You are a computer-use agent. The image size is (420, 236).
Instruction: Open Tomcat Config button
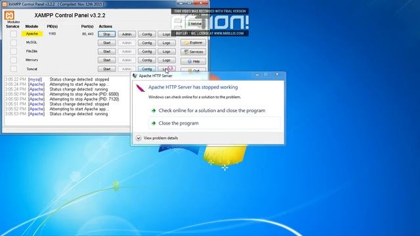point(147,69)
